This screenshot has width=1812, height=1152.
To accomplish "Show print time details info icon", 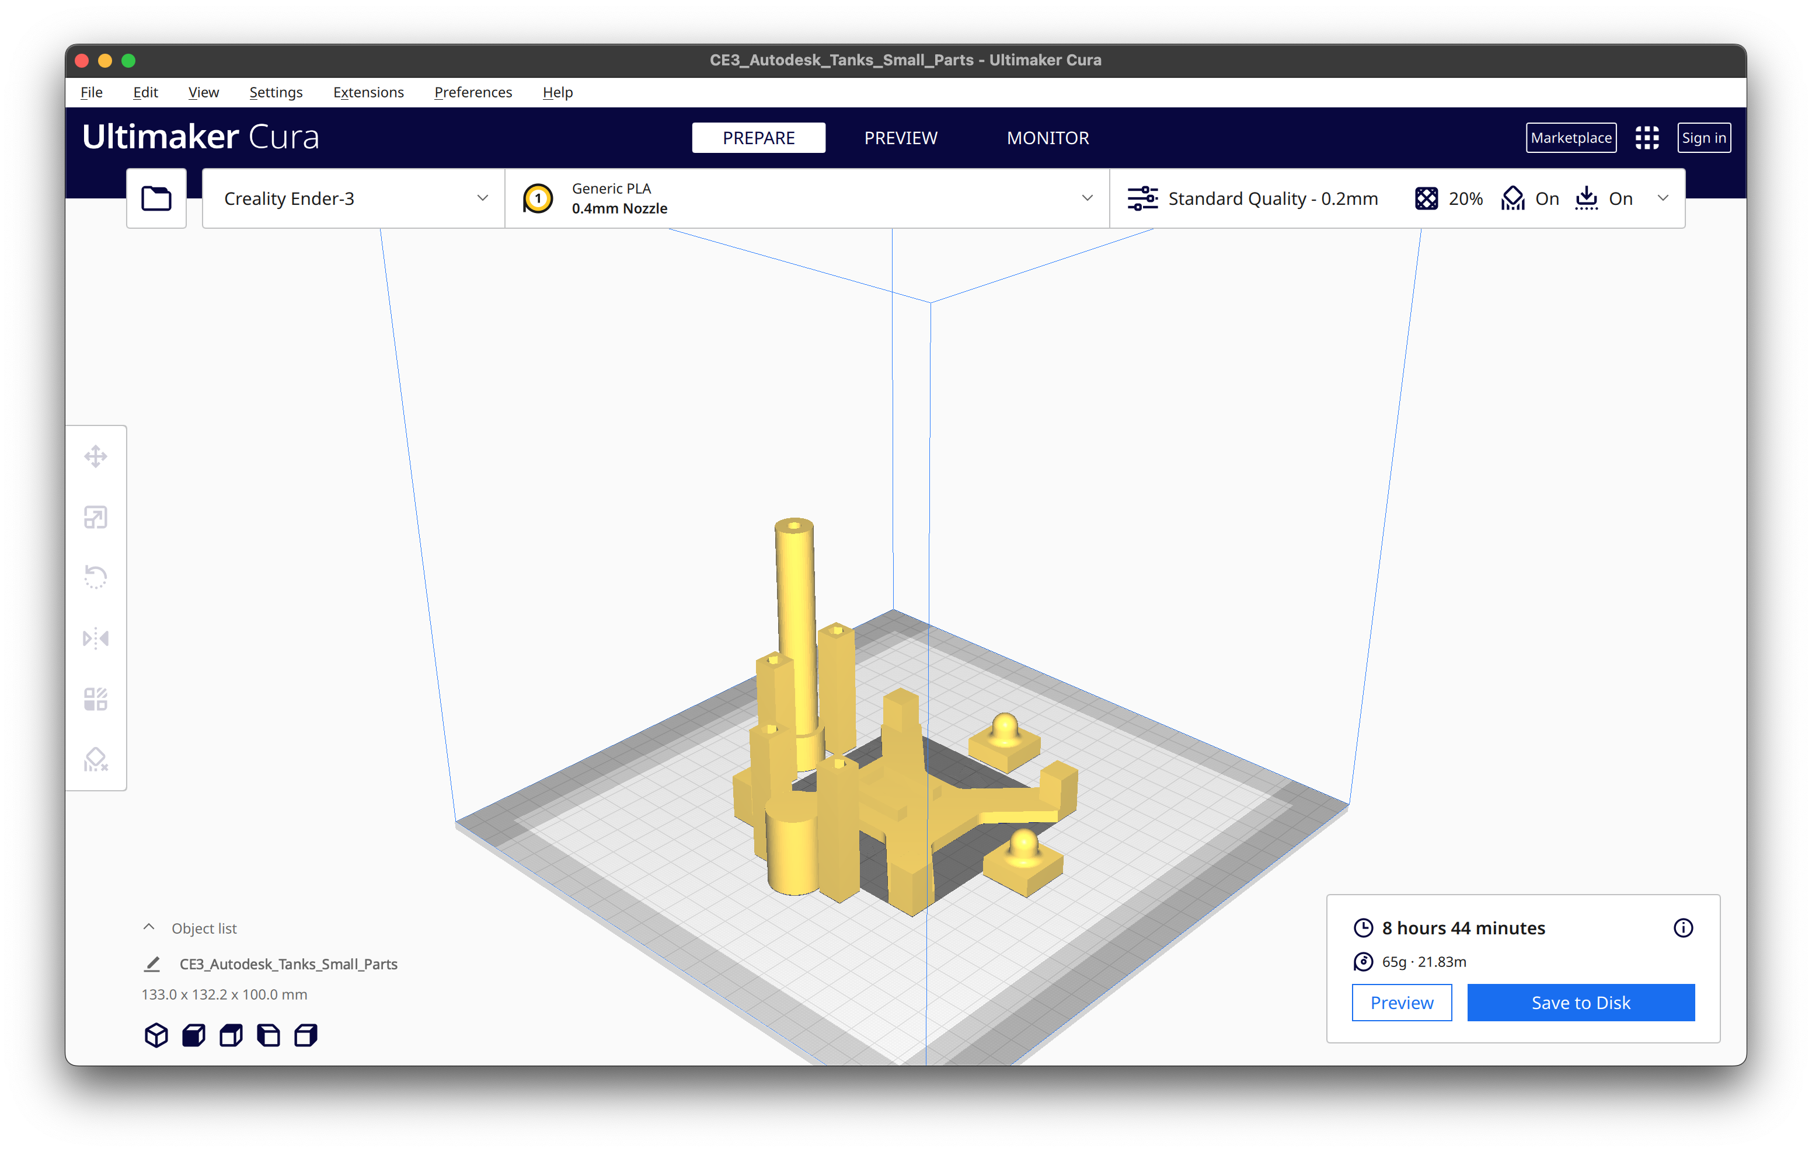I will tap(1682, 928).
